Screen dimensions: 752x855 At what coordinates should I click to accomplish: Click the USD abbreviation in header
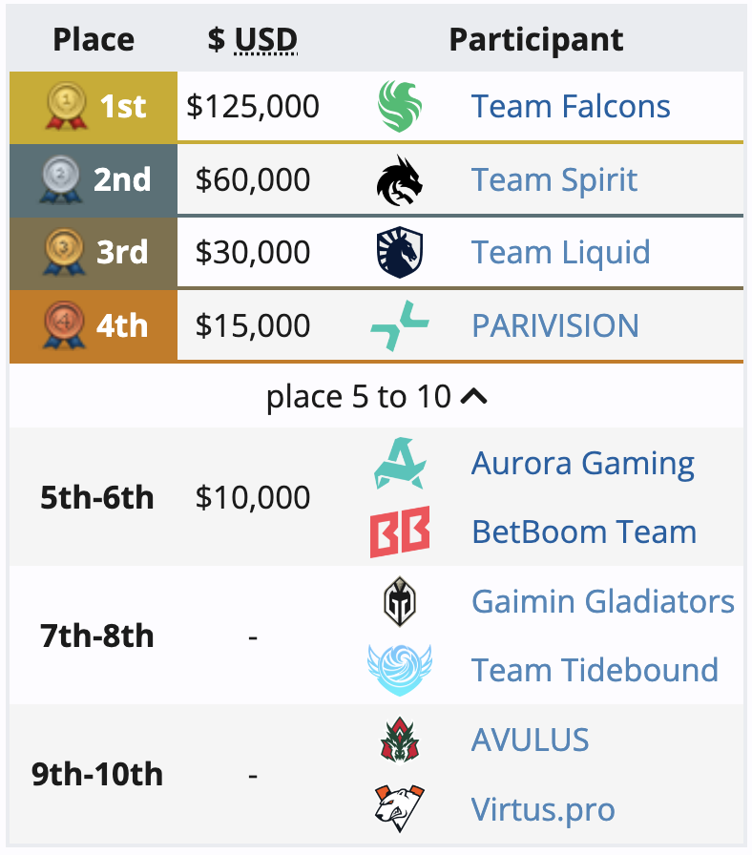266,40
